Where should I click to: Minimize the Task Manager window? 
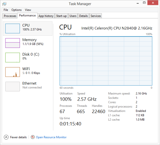click(138, 3)
